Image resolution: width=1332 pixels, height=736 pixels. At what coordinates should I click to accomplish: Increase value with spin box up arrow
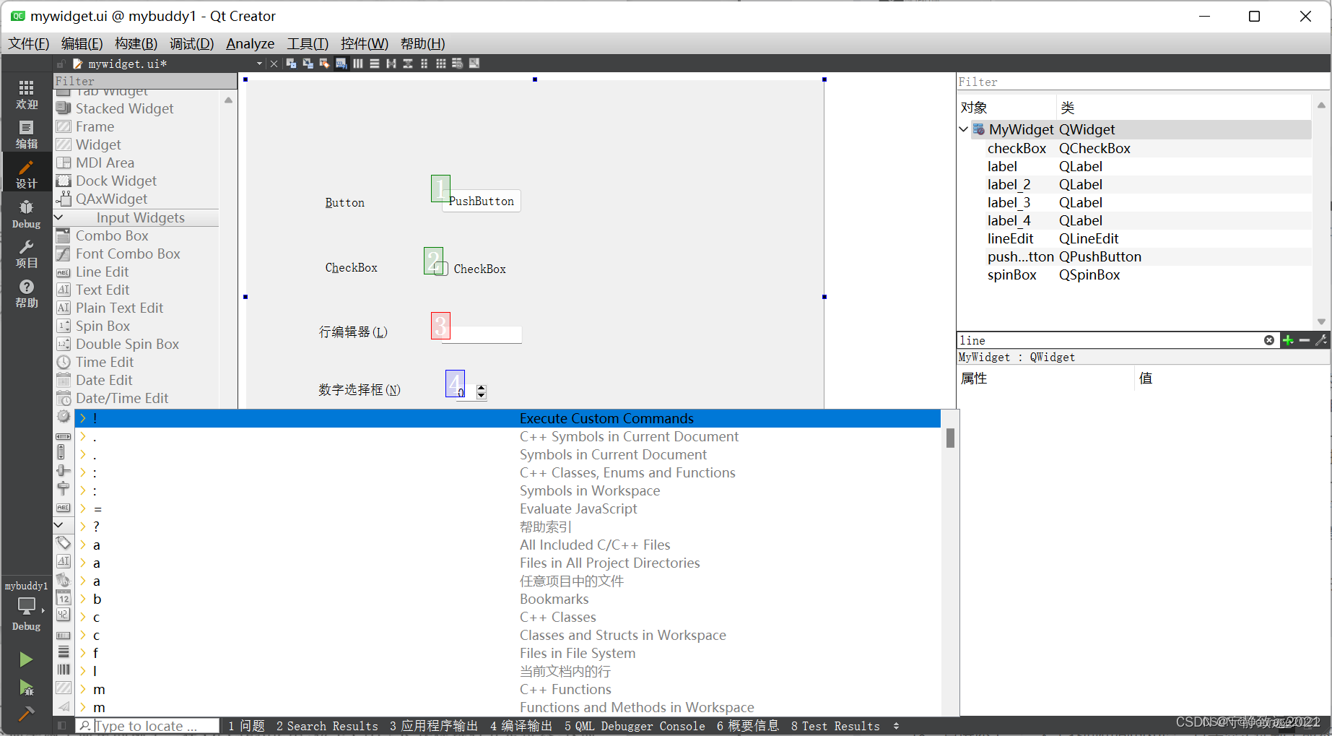[482, 388]
